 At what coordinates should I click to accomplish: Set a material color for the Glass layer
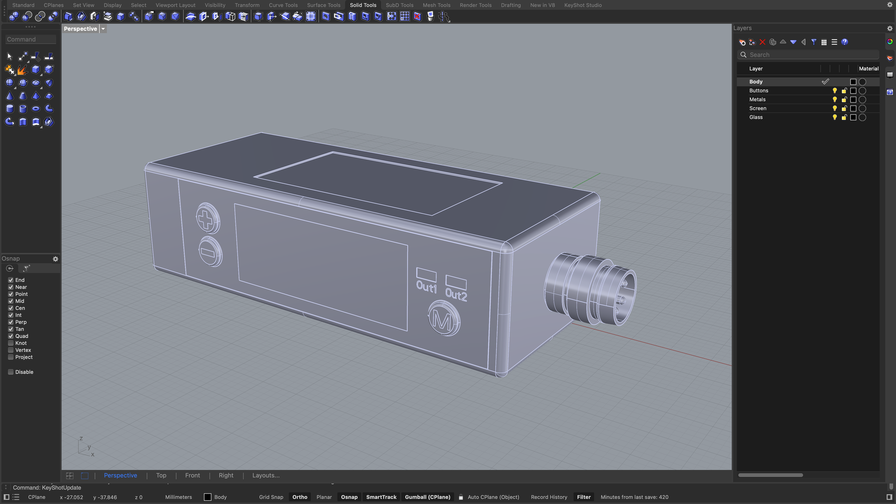point(862,117)
